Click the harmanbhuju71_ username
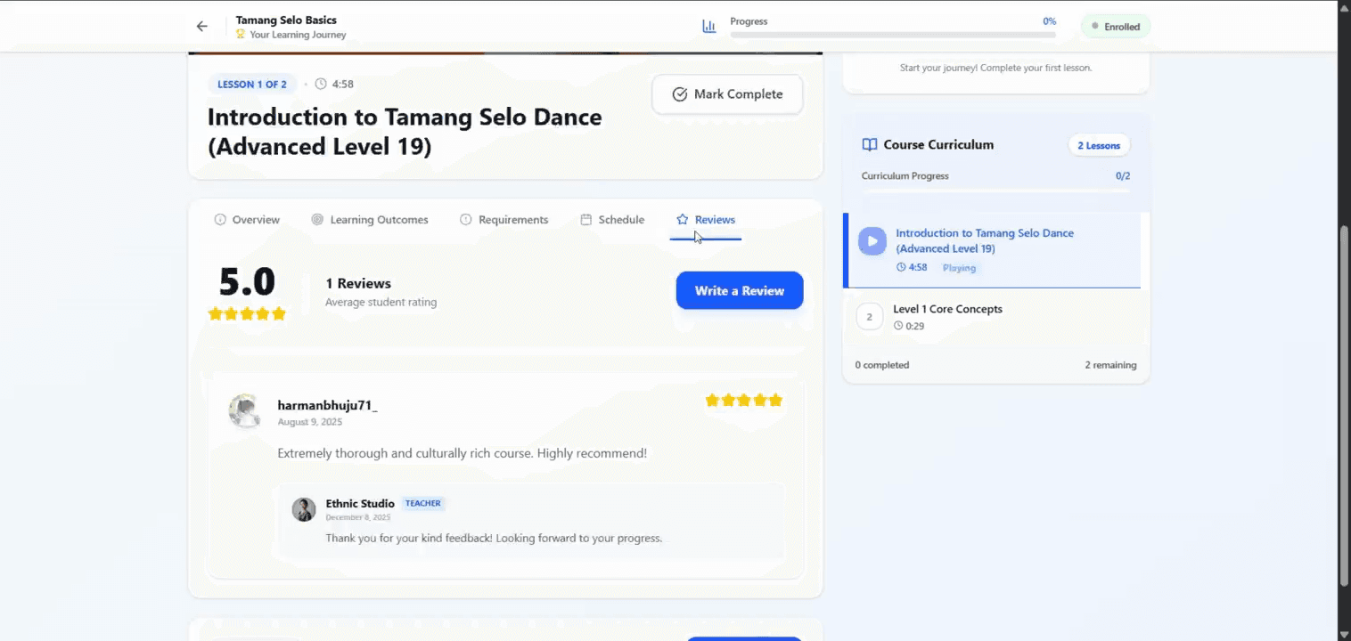Image resolution: width=1351 pixels, height=641 pixels. point(327,406)
